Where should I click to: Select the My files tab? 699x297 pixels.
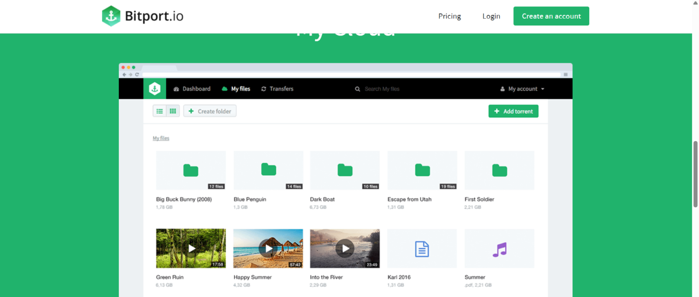[x=240, y=89]
